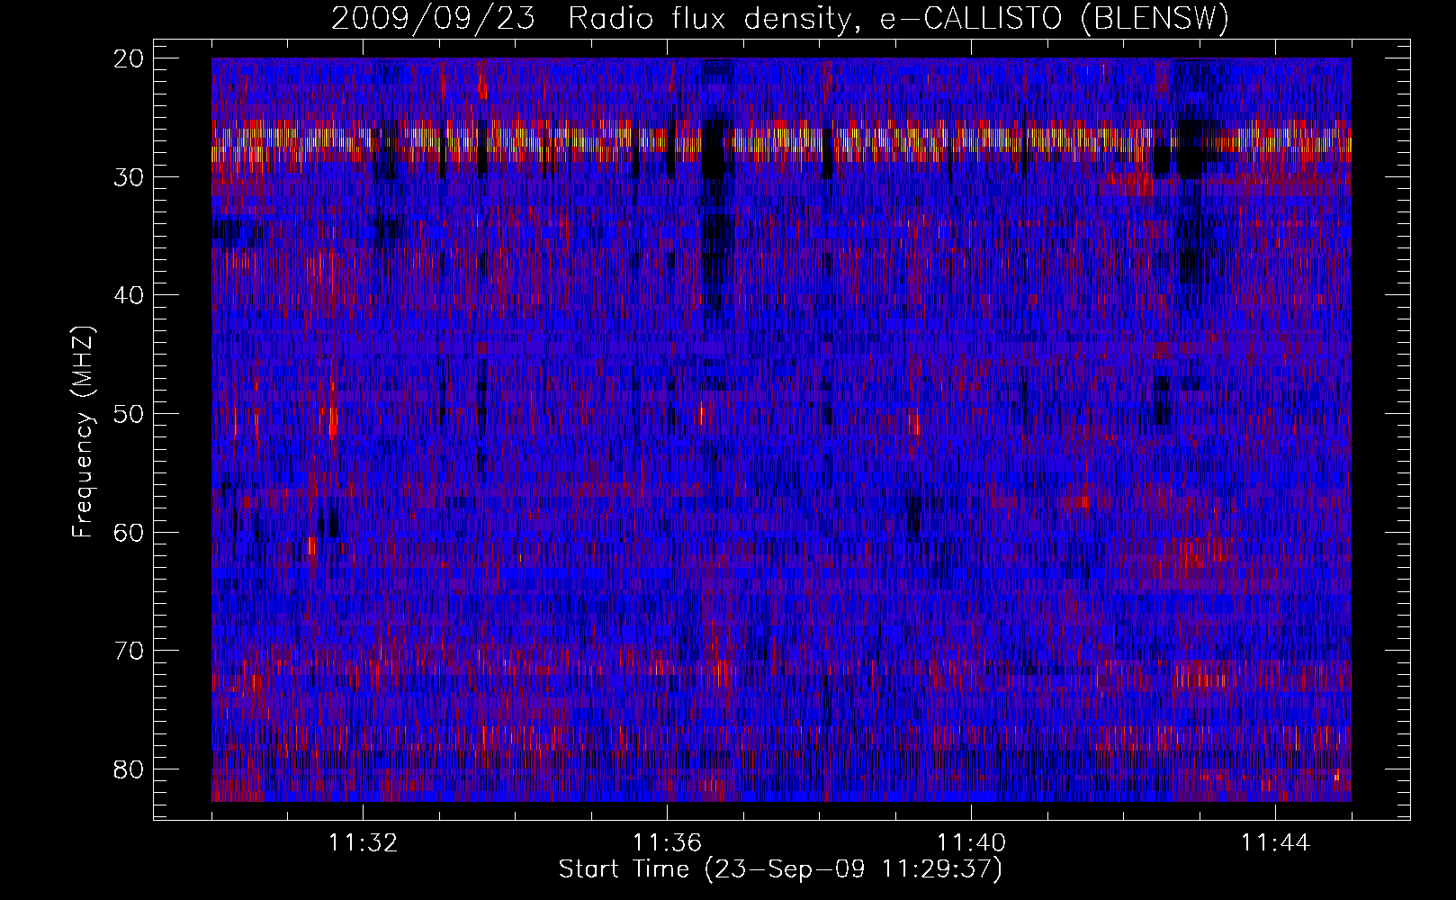This screenshot has height=900, width=1456.
Task: Click the "60" frequency tick label
Action: [x=130, y=532]
